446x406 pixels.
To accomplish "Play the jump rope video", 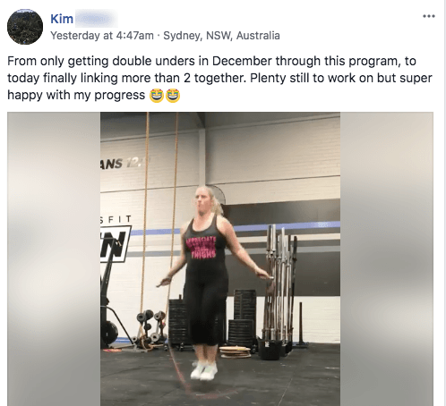I will [x=220, y=258].
